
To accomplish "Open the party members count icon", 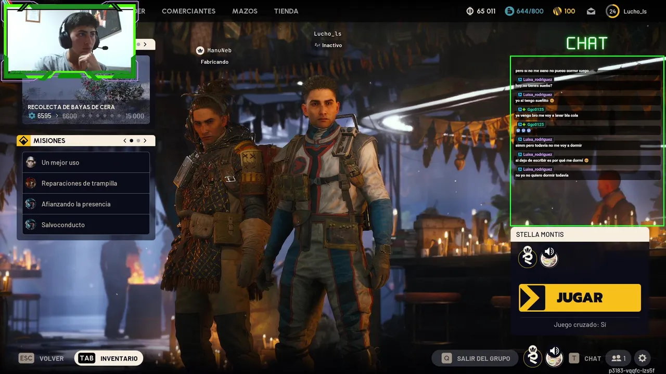I will [x=619, y=358].
